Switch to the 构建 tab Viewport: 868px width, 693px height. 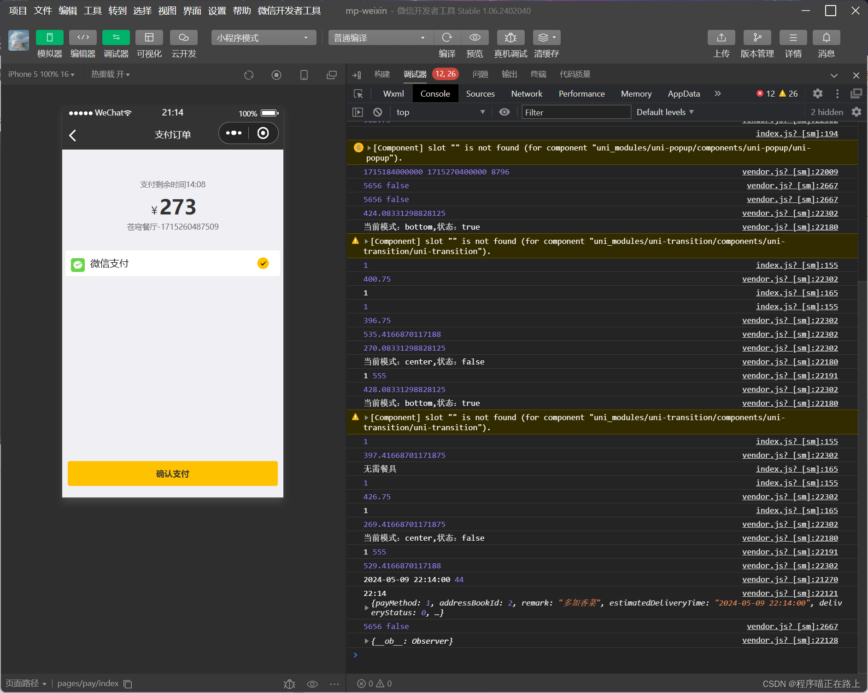tap(382, 74)
